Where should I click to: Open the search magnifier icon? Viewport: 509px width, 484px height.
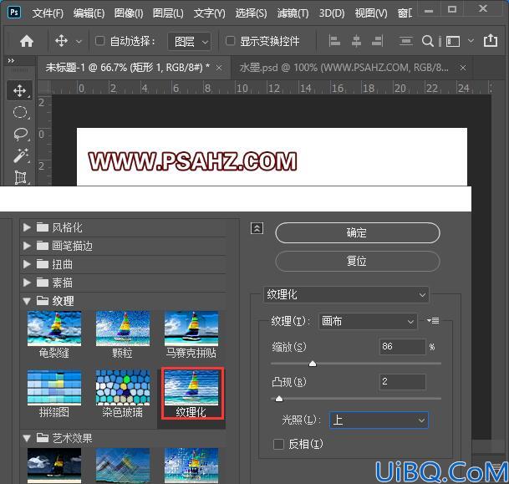[428, 41]
